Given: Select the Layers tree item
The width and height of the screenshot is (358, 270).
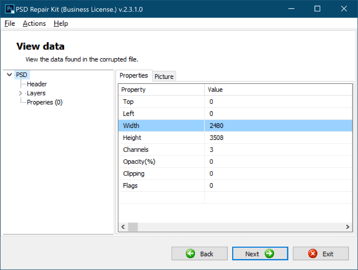Looking at the screenshot, I should click(36, 93).
